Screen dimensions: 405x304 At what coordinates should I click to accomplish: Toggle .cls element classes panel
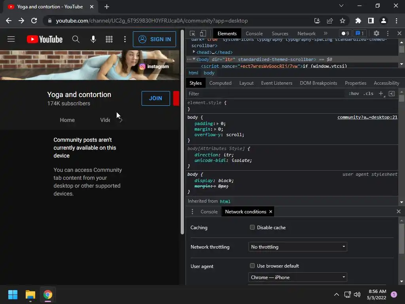[368, 93]
